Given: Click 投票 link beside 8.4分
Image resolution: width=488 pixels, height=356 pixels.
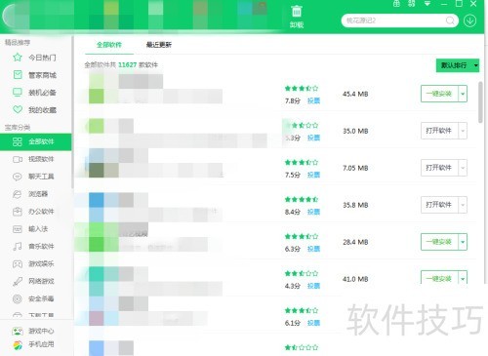Looking at the screenshot, I should tap(313, 213).
